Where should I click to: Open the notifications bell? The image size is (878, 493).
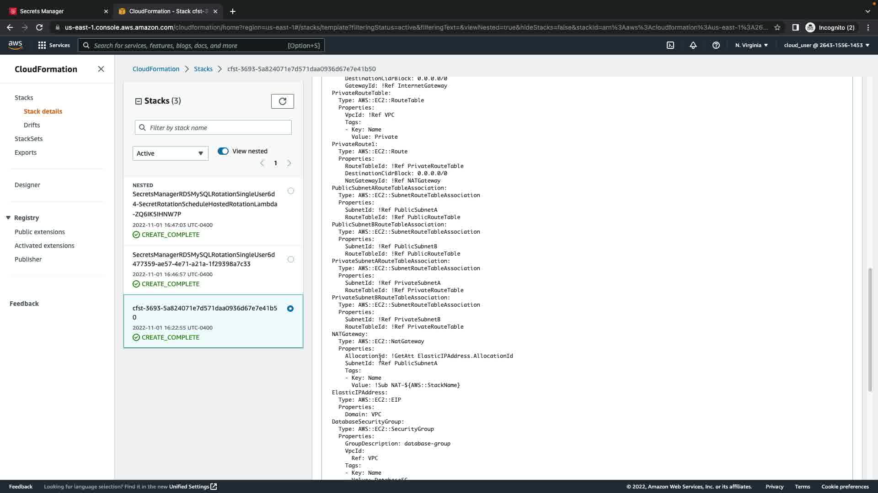point(693,45)
